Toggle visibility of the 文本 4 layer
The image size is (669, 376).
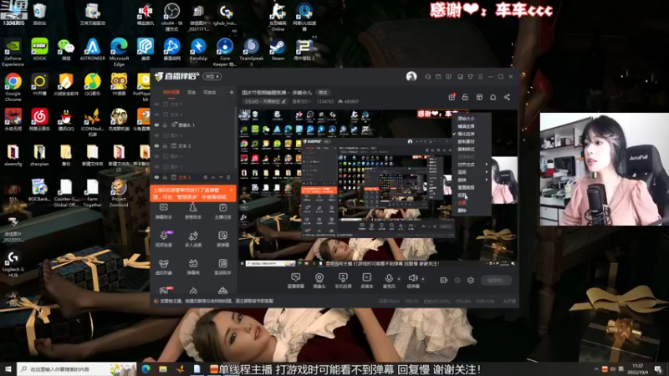pyautogui.click(x=156, y=114)
